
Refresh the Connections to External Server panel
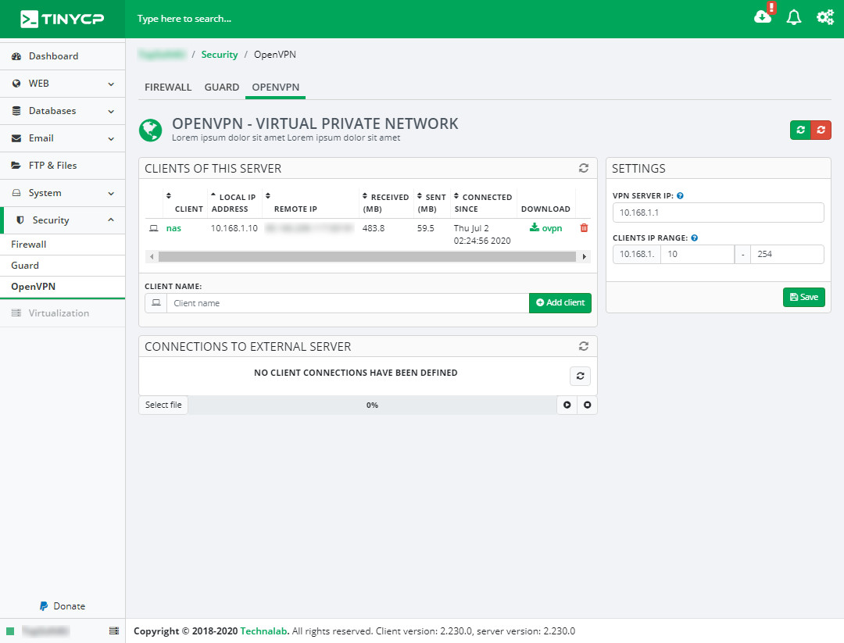584,346
